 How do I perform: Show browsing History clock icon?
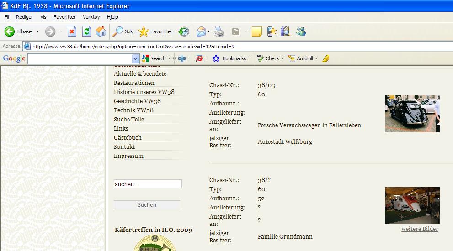click(184, 31)
